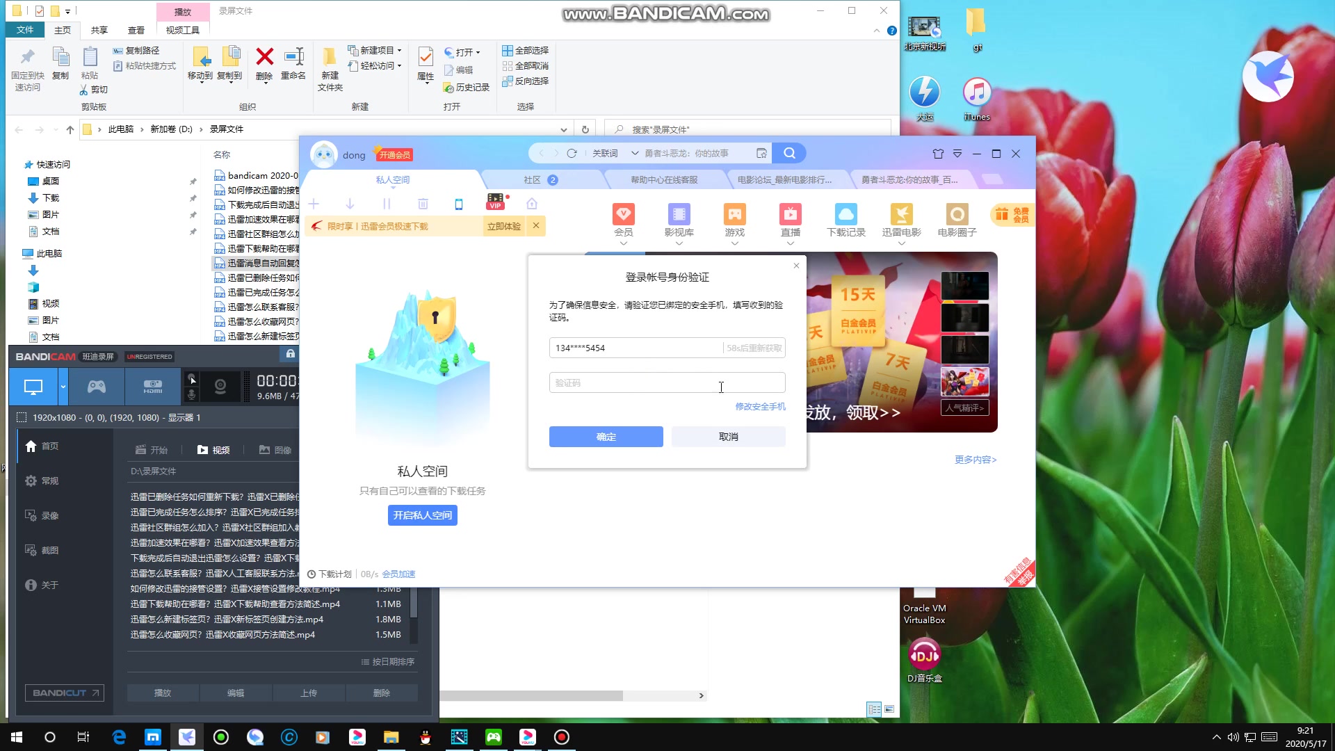Open the 直播 live stream icon

(791, 214)
